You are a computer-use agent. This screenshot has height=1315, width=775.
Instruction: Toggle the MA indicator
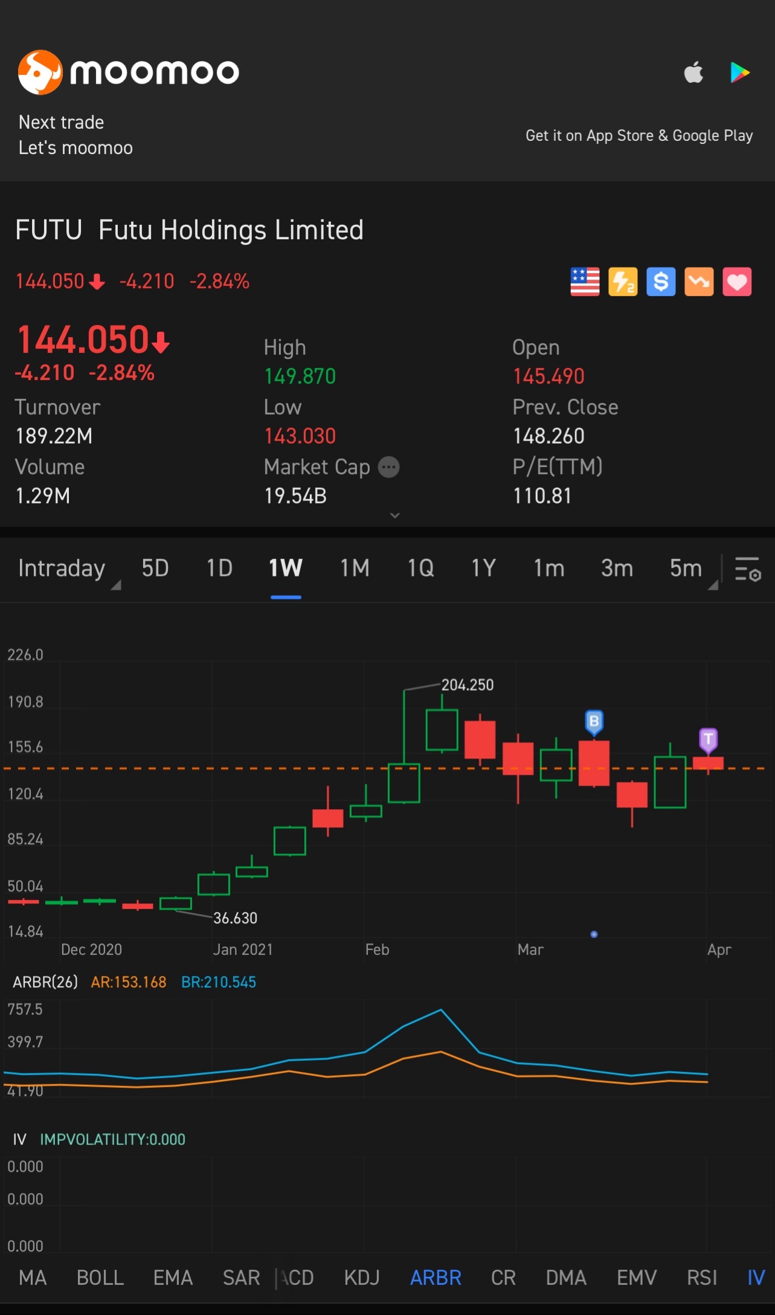tap(33, 1278)
